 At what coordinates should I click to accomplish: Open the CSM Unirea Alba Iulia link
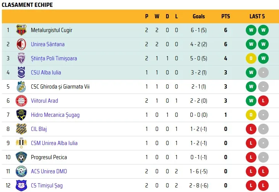(54, 143)
